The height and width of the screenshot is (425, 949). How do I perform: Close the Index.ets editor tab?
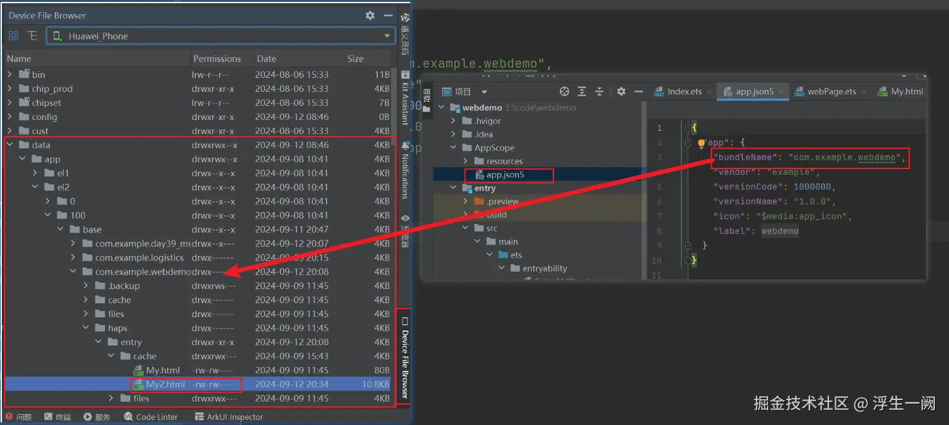710,92
